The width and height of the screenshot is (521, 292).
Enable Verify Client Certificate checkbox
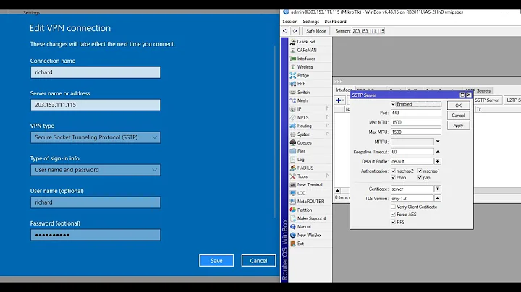point(394,207)
